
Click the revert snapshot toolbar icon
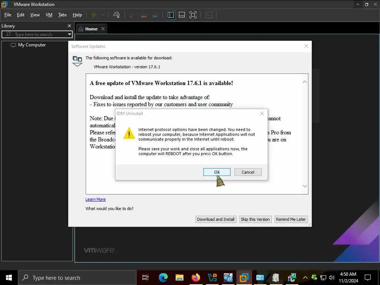[x=144, y=15]
